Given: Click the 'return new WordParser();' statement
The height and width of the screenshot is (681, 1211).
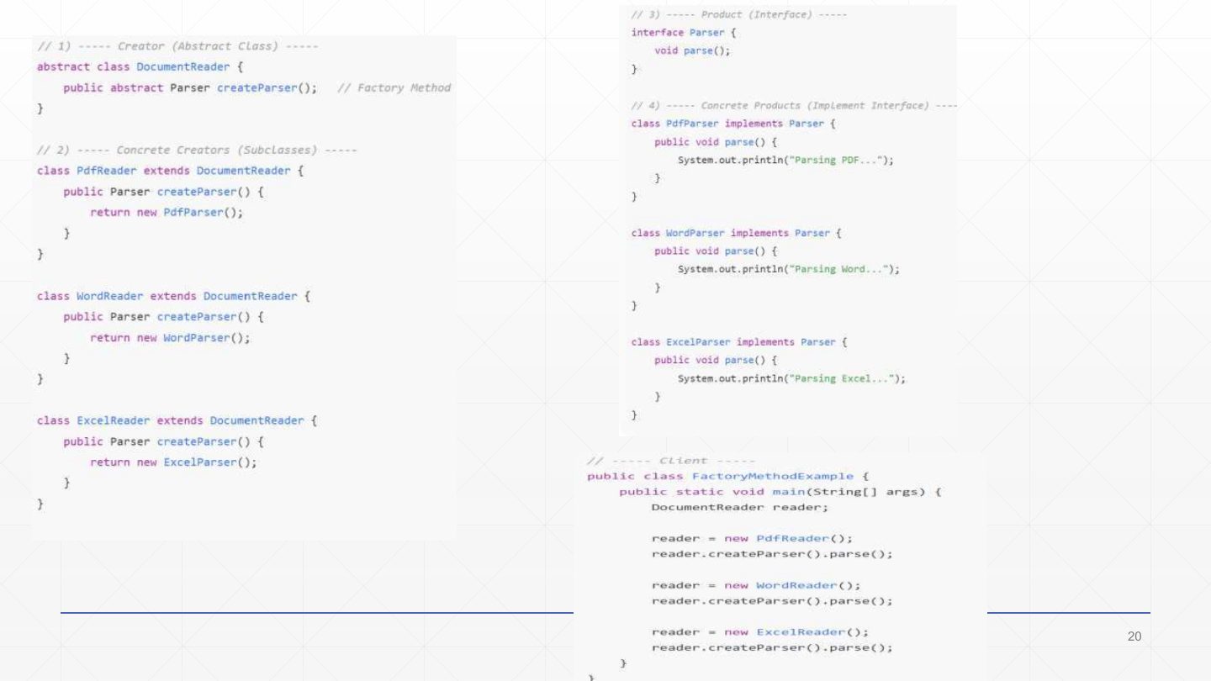Looking at the screenshot, I should pyautogui.click(x=170, y=338).
